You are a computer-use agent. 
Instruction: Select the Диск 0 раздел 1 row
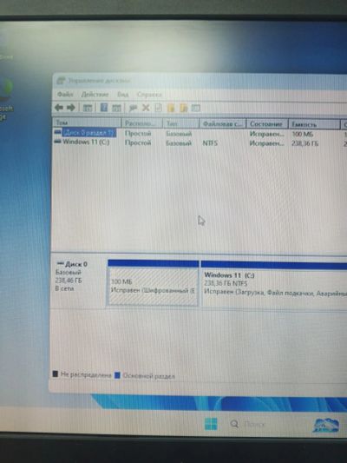pos(200,134)
